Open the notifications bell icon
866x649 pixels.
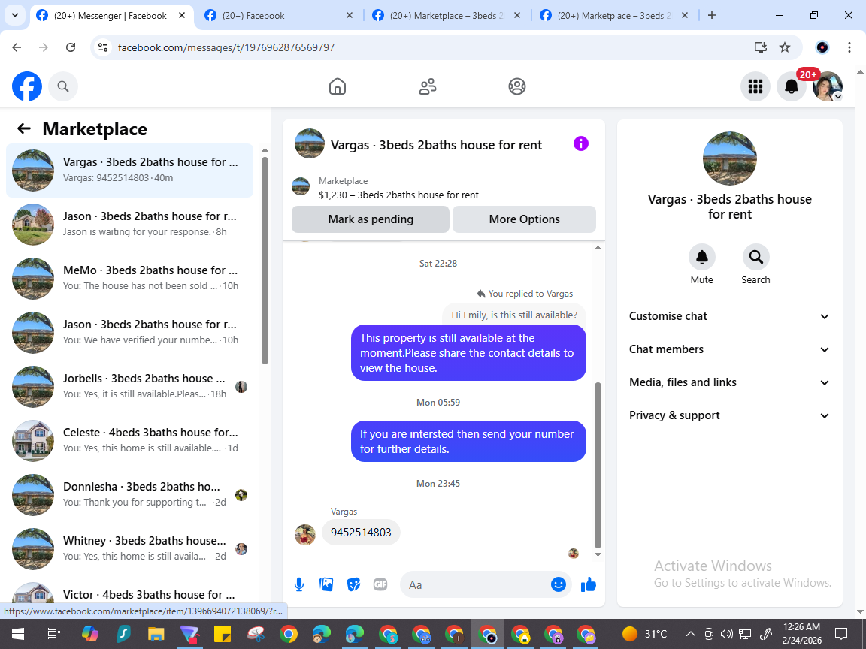point(792,86)
